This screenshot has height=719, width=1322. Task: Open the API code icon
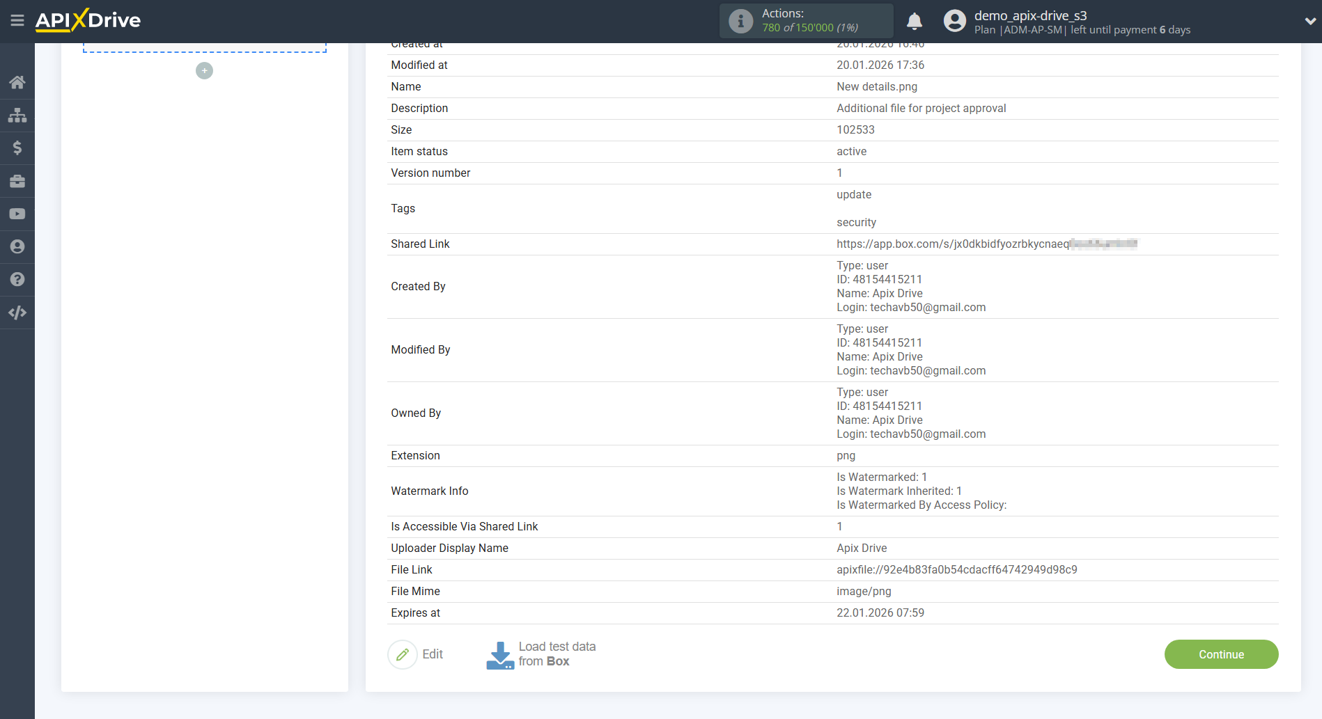click(17, 313)
